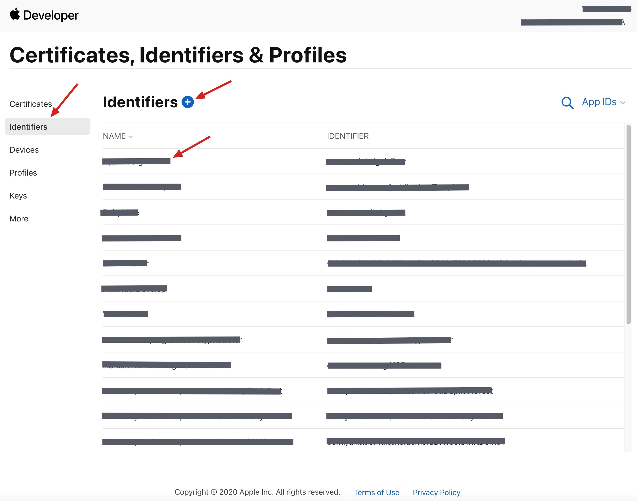Open the Privacy Policy link

436,492
